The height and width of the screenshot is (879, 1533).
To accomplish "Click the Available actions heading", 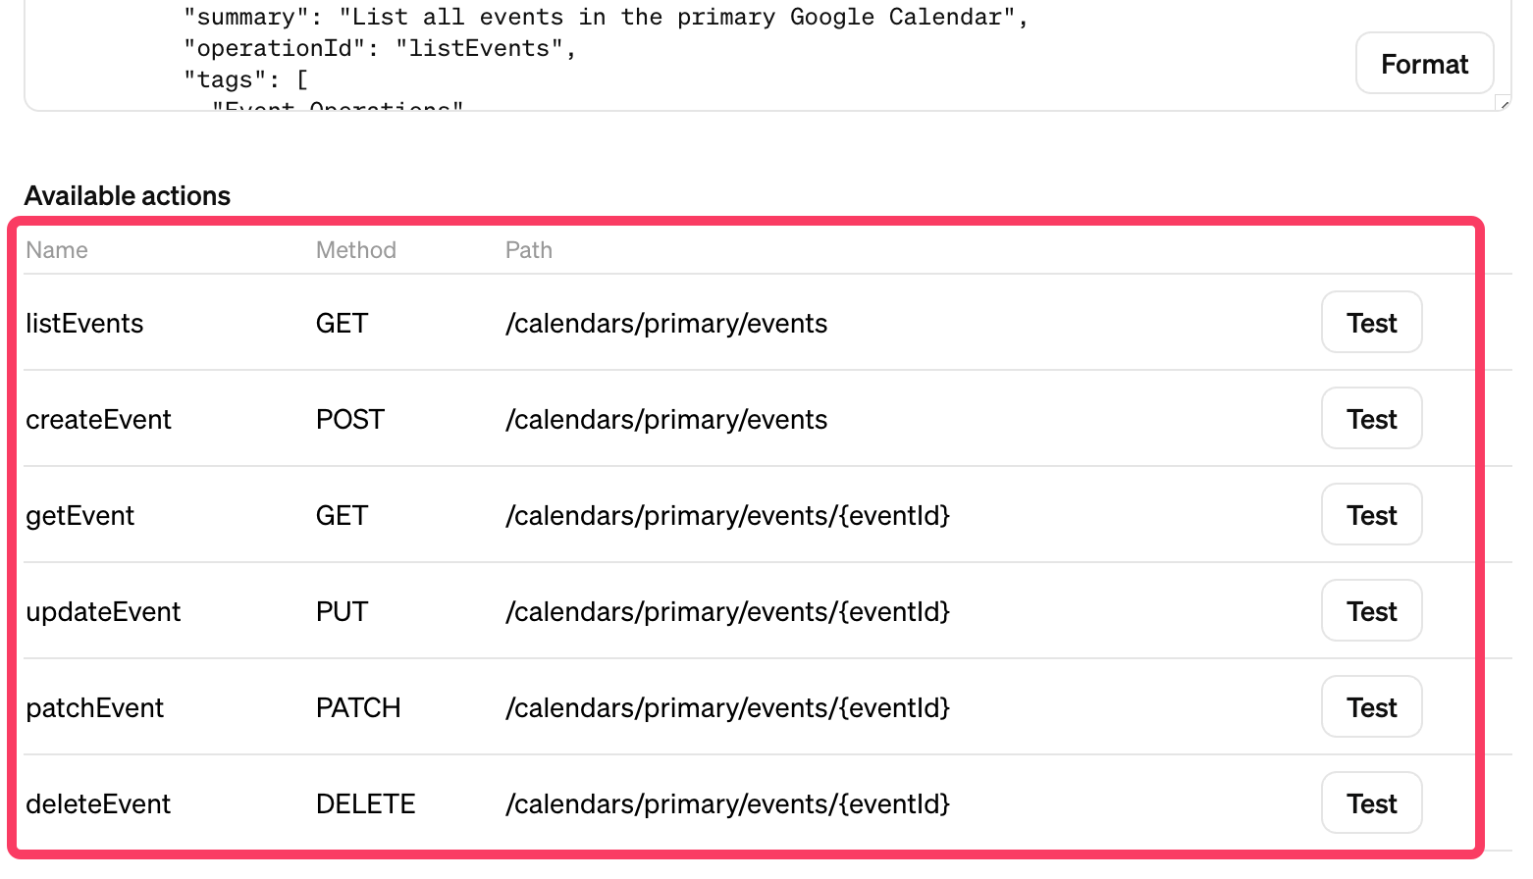I will coord(128,196).
